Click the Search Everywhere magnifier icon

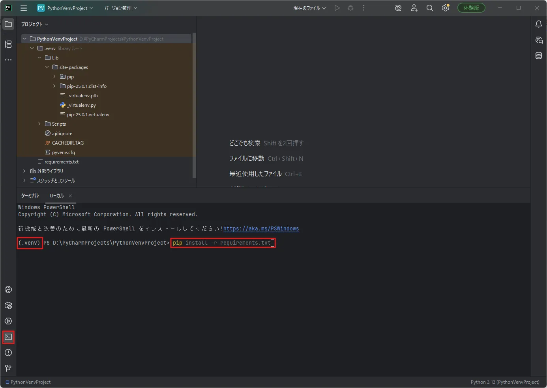430,8
